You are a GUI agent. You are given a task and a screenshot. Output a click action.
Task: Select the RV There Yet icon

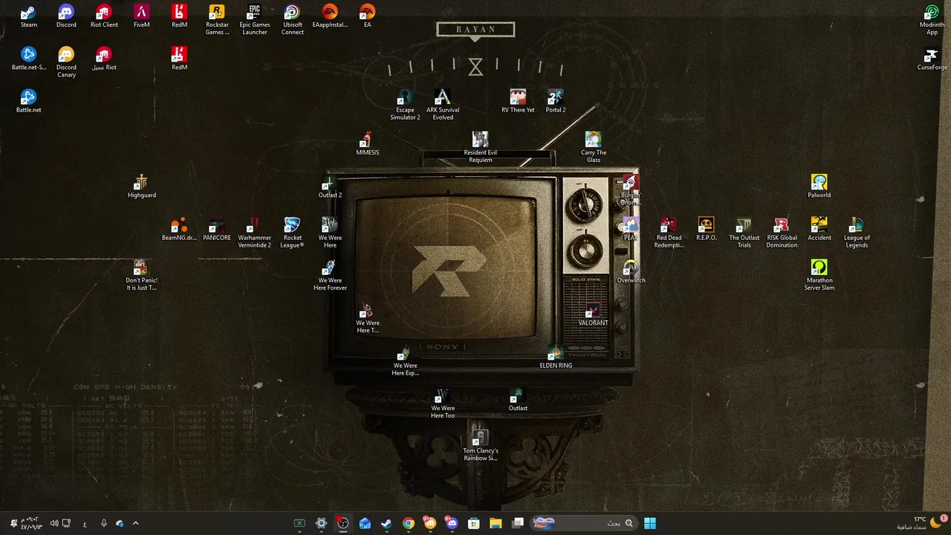coord(518,101)
